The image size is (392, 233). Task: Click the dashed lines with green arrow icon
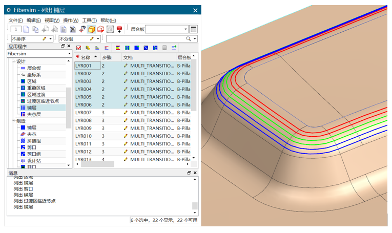coord(174,48)
